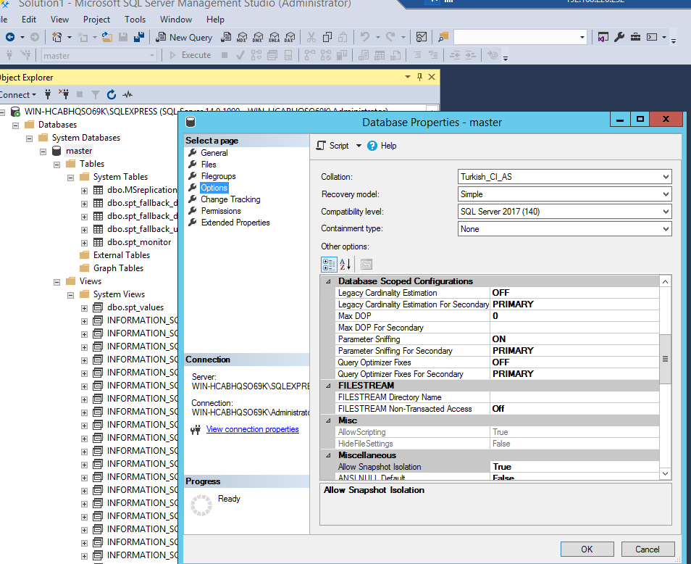Screen dimensions: 691x564
Task: Open the Compatibility level dropdown
Action: point(564,212)
